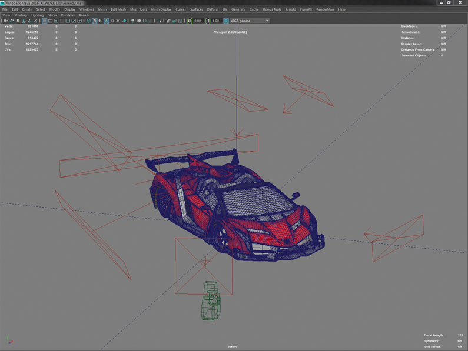Click the Image Plane icon
The width and height of the screenshot is (468, 351).
tap(24, 21)
